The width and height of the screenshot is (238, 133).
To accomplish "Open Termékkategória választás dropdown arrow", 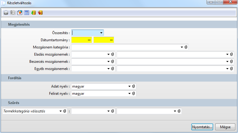I will [60, 111].
